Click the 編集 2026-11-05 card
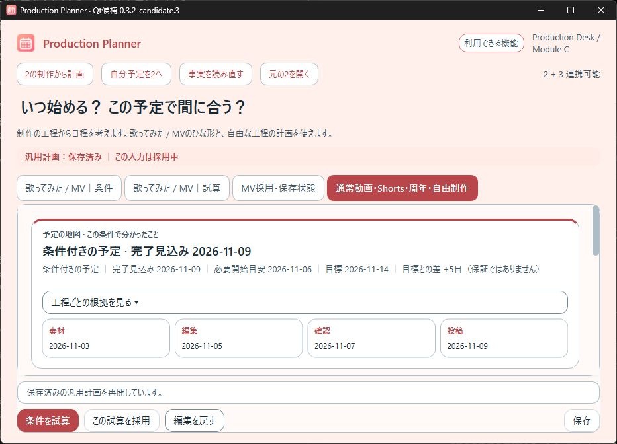Viewport: 617px width, 444px height. click(x=239, y=338)
